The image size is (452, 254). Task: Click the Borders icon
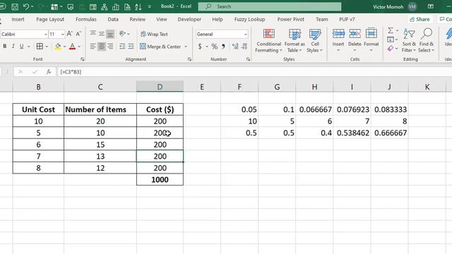[40, 46]
